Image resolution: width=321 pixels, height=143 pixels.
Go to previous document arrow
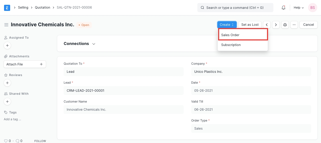click(x=267, y=25)
